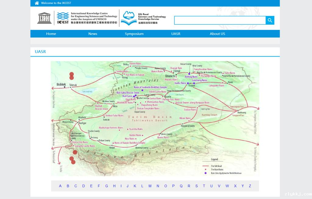Screen dimensions: 312x199
Task: Filter by letter A in alphabet index
Action: [x=60, y=186]
